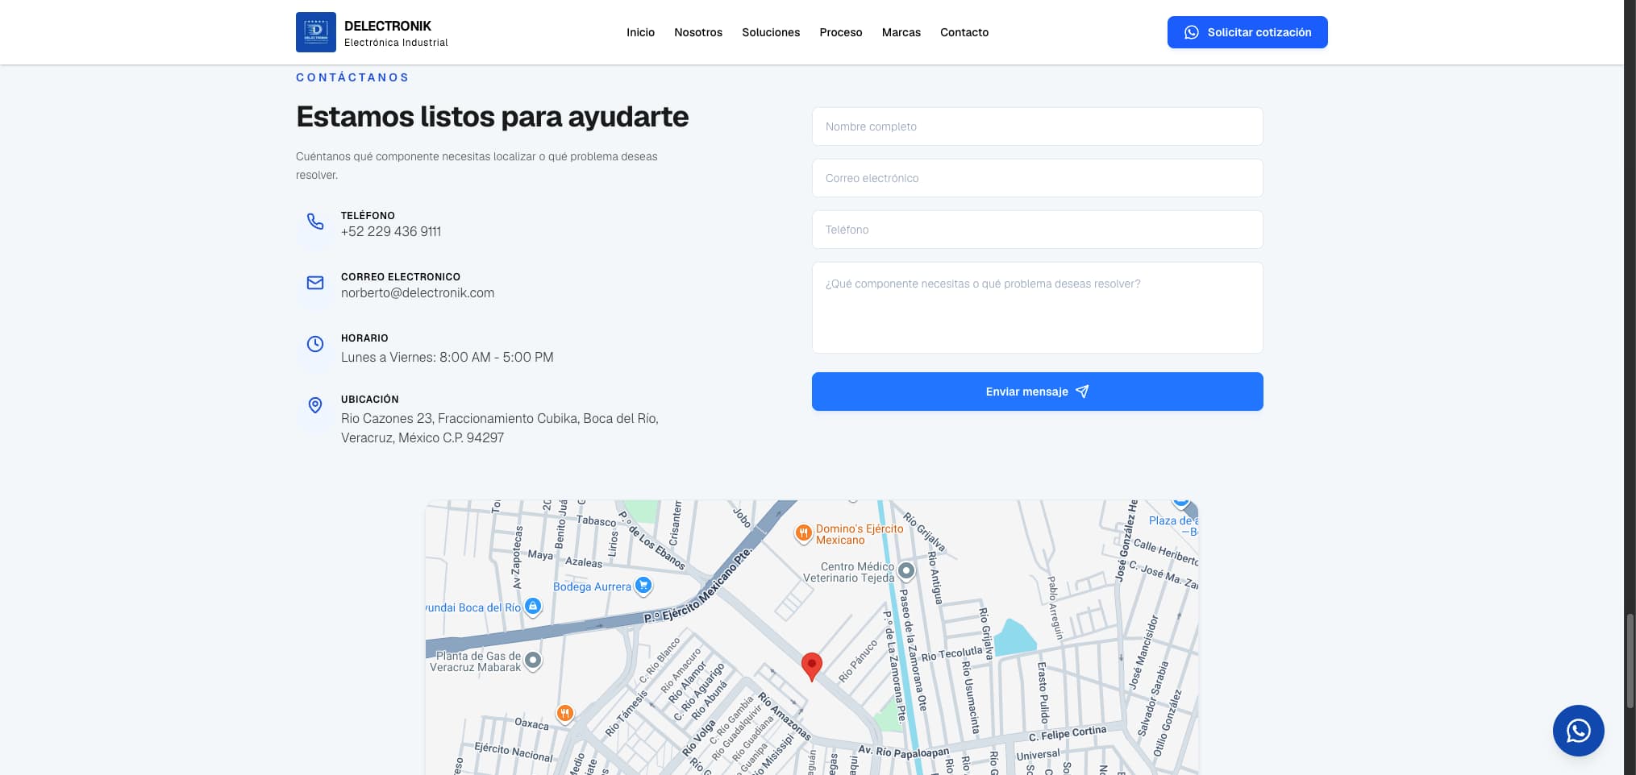Select Marcas in the navigation bar
This screenshot has width=1636, height=775.
click(x=901, y=32)
